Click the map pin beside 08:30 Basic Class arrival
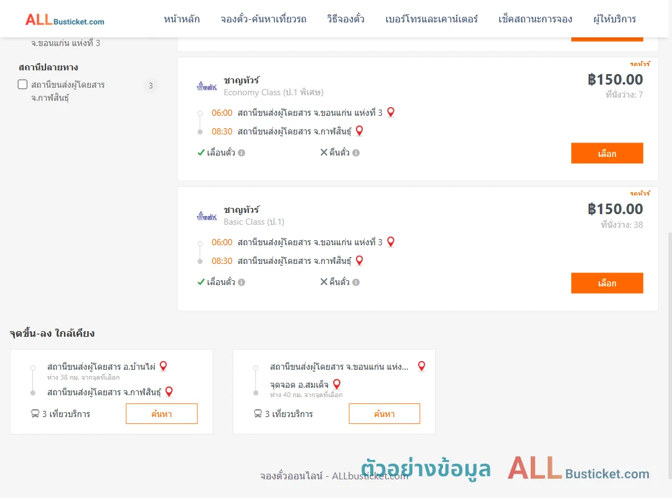Screen dimensions: 672x498 [360, 260]
